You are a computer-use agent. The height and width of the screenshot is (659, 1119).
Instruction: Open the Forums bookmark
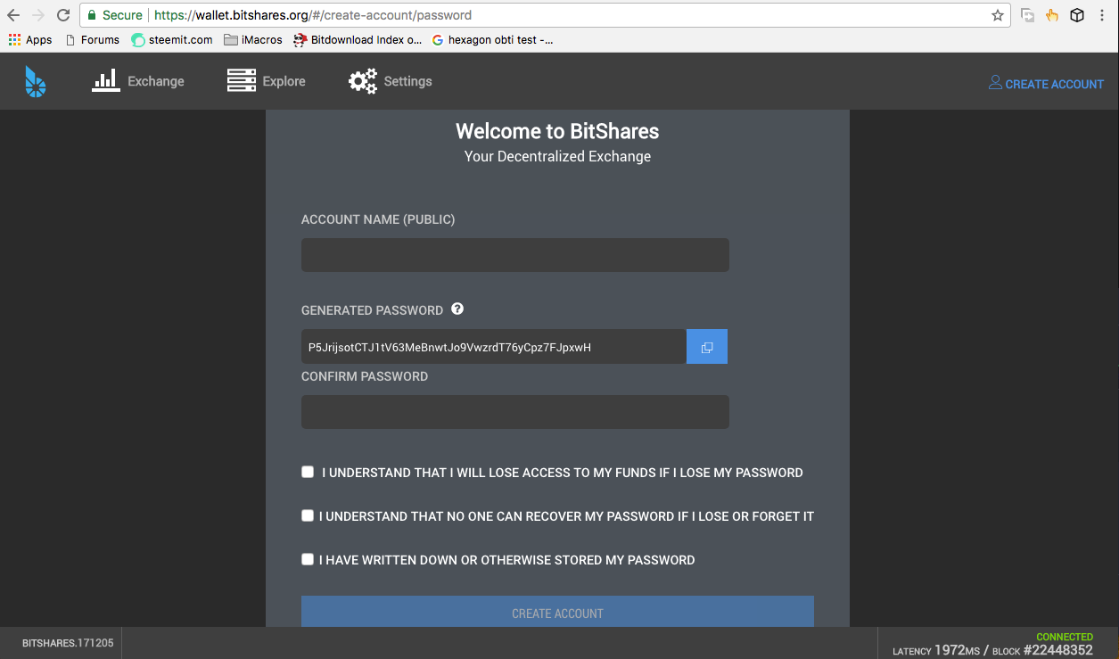pyautogui.click(x=93, y=39)
